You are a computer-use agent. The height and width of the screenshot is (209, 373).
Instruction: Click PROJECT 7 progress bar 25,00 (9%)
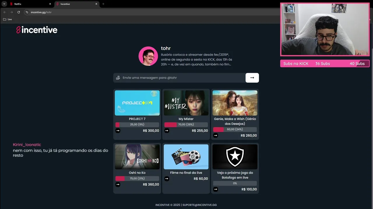(x=137, y=125)
